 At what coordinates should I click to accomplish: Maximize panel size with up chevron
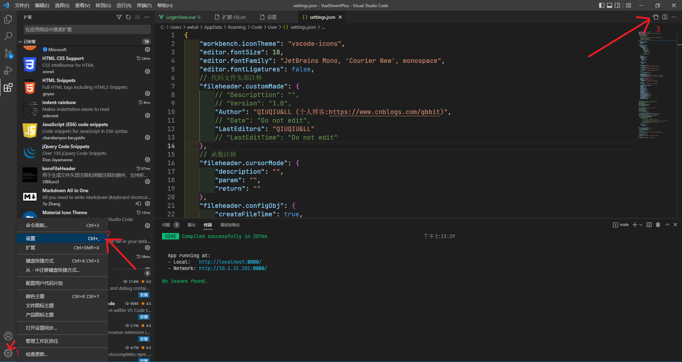[x=667, y=225]
